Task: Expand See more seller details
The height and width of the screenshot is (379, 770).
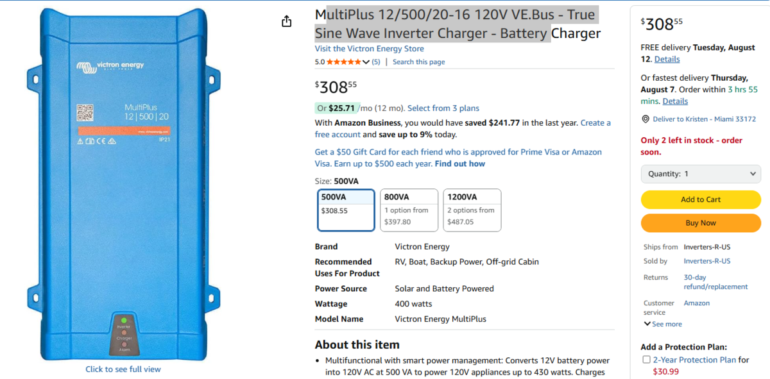Action: (663, 324)
